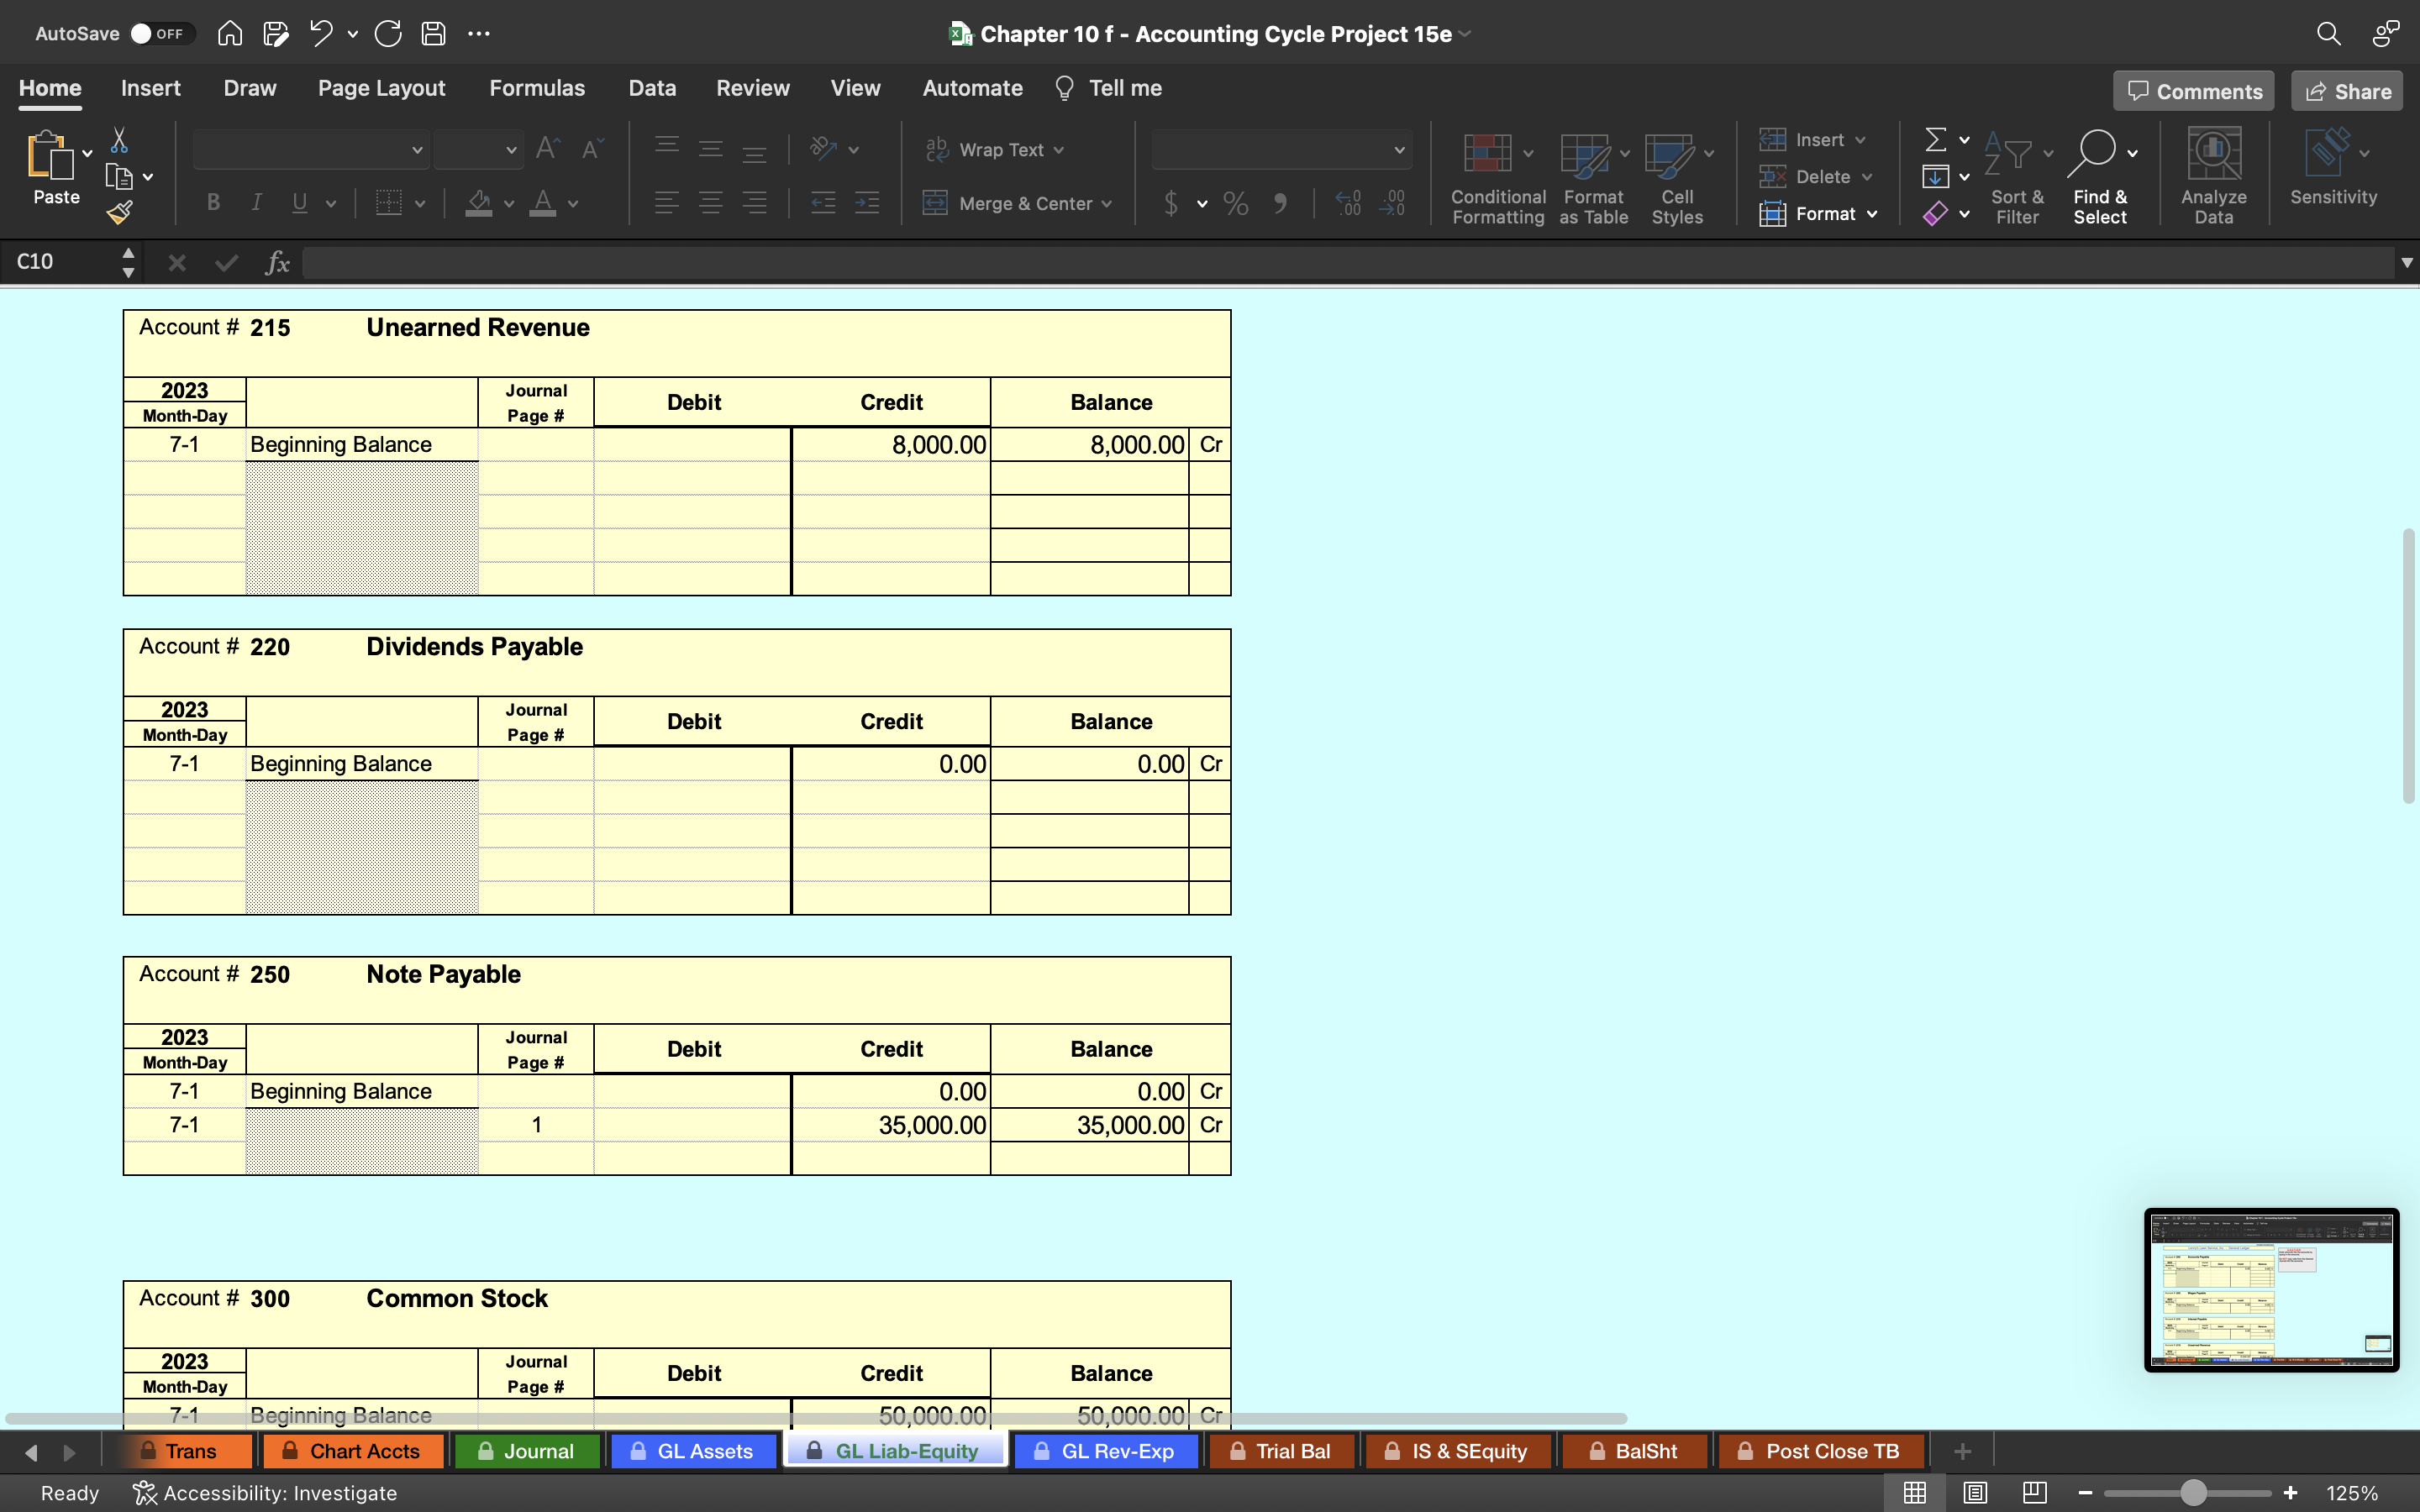Open the Post Close TB sheet

click(x=1821, y=1451)
